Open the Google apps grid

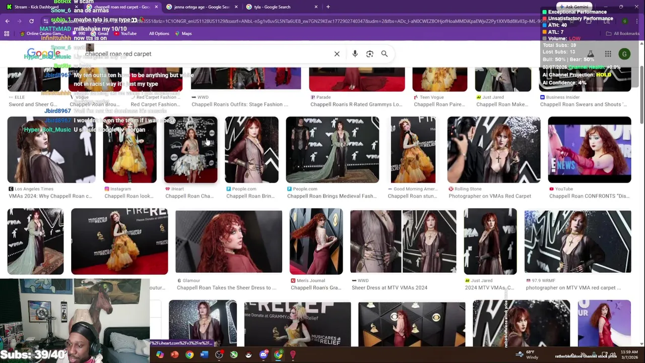608,54
